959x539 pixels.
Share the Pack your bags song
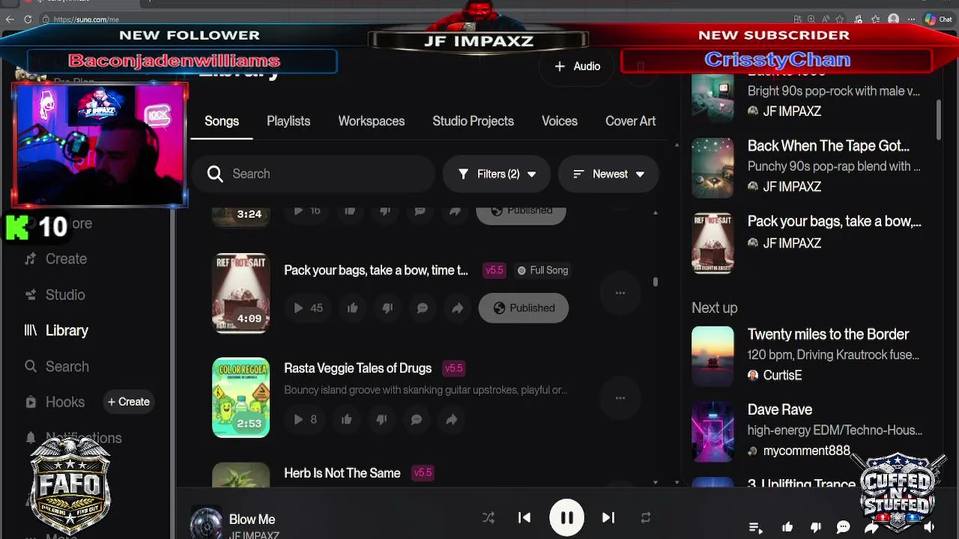(x=457, y=308)
